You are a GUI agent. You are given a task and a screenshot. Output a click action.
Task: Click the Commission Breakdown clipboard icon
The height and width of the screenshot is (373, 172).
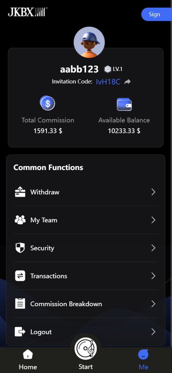(20, 304)
